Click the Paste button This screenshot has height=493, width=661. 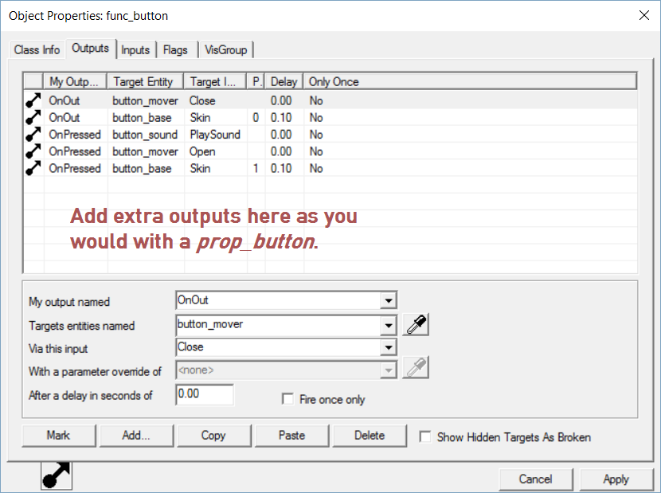[291, 435]
